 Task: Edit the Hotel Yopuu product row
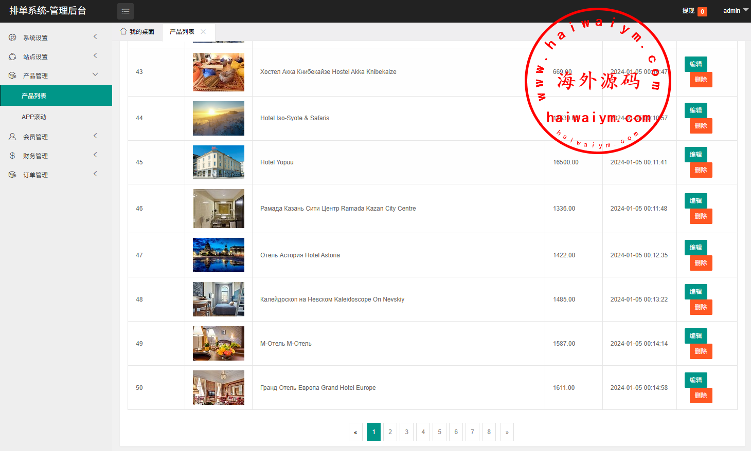pyautogui.click(x=695, y=155)
